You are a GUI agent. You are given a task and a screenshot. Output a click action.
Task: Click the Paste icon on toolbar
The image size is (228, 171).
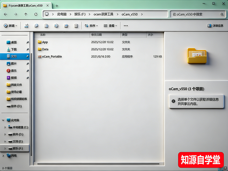(46, 26)
